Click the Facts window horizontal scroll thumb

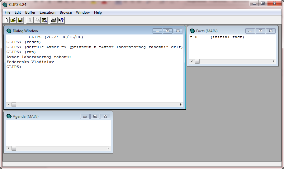tap(197, 61)
